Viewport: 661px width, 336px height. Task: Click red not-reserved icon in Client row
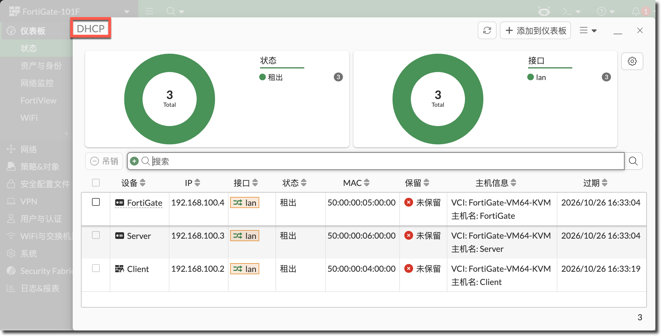pos(408,268)
